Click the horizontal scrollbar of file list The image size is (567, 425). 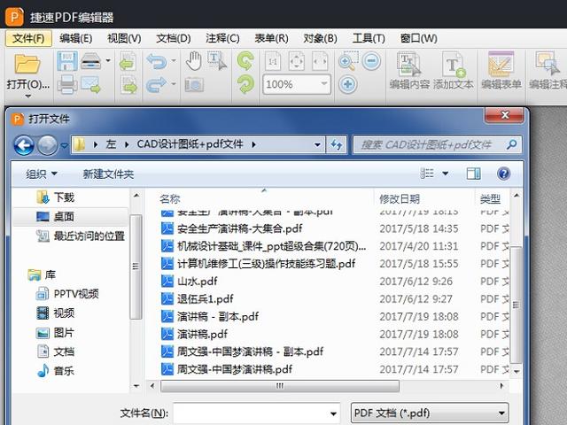(x=280, y=386)
